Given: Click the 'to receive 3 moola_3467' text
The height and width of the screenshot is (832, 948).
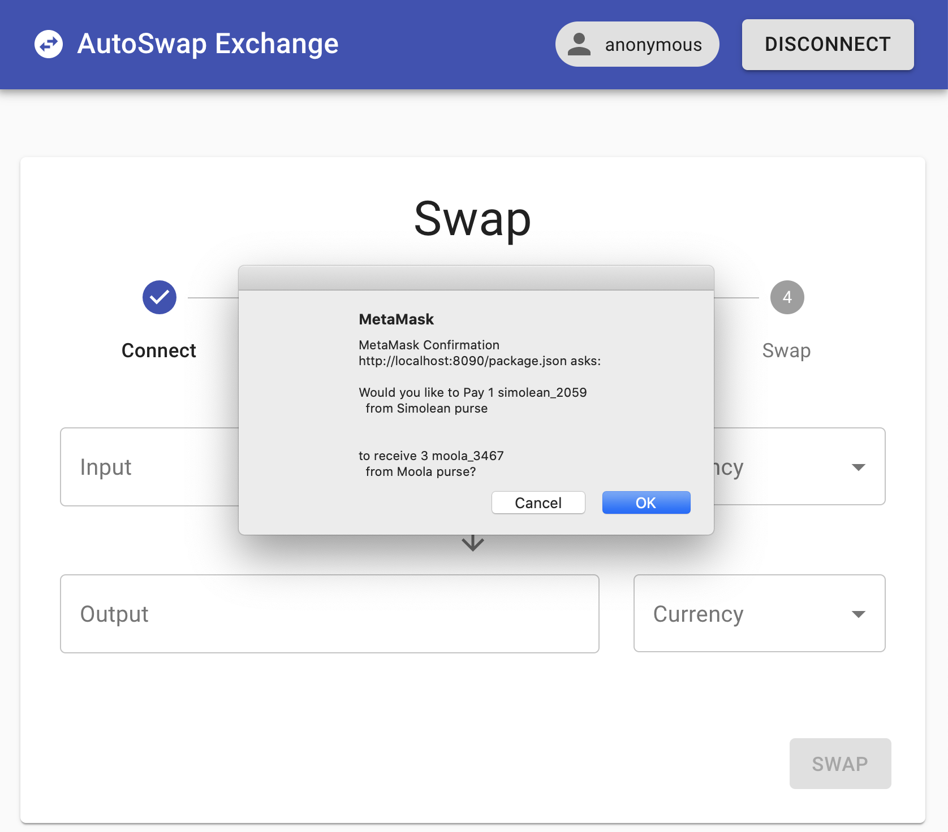Looking at the screenshot, I should tap(431, 456).
